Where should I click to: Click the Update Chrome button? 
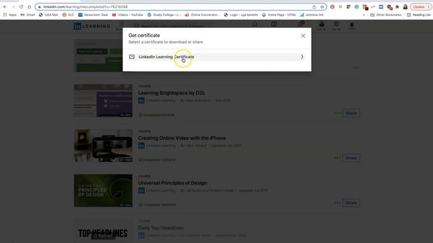pyautogui.click(x=421, y=7)
